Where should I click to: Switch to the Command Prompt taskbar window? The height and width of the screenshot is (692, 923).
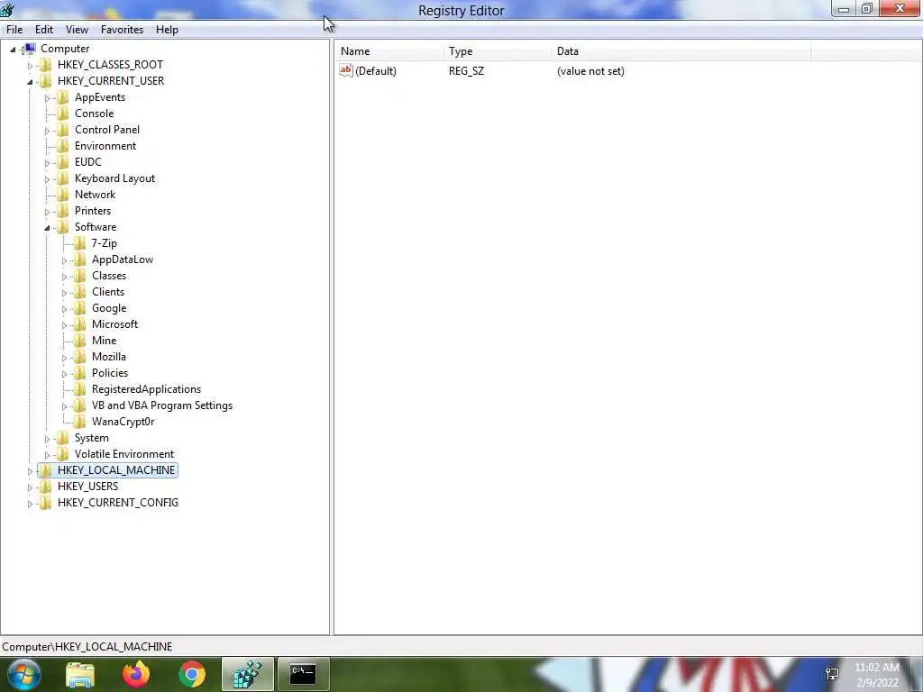[x=303, y=674]
